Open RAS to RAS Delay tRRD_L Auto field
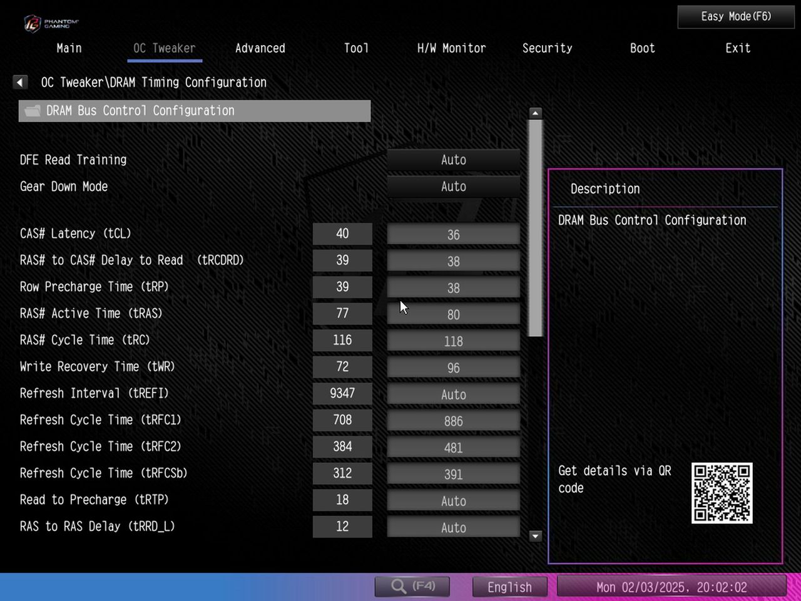The image size is (801, 601). tap(454, 527)
